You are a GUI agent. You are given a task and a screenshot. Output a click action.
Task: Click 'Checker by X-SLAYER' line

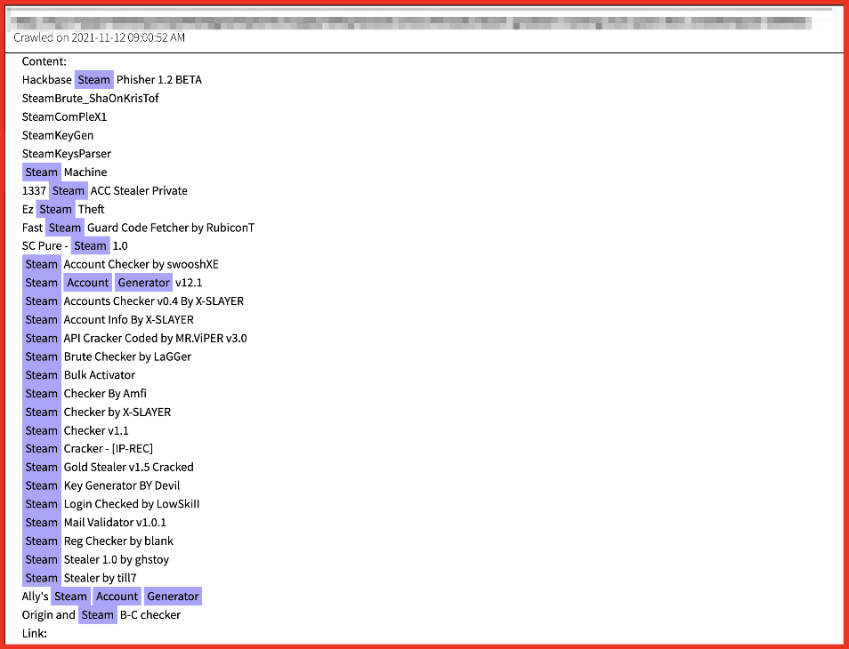tap(117, 413)
